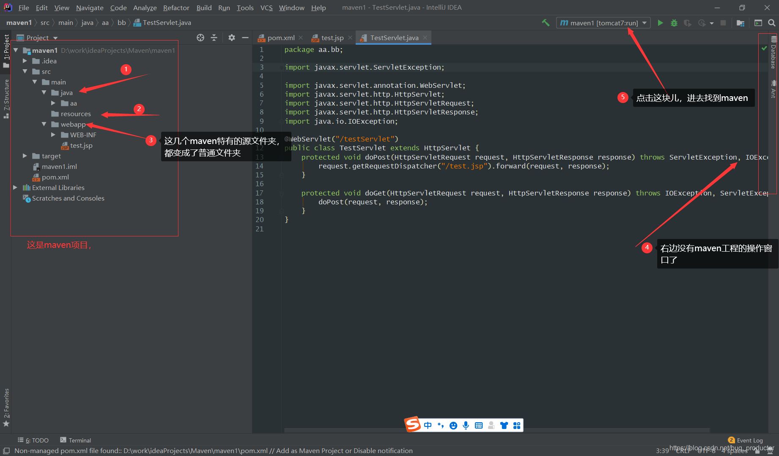Click the locate-file target icon in Project panel
Screen dimensions: 779x456
(200, 38)
